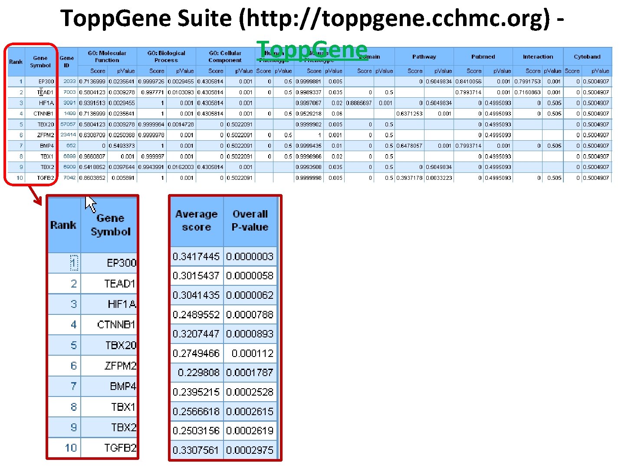Select overall P-value 0.0001787
The image size is (625, 469).
pos(250,373)
